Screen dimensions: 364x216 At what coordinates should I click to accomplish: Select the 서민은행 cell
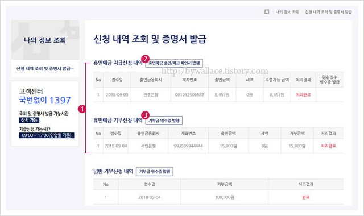[148, 146]
